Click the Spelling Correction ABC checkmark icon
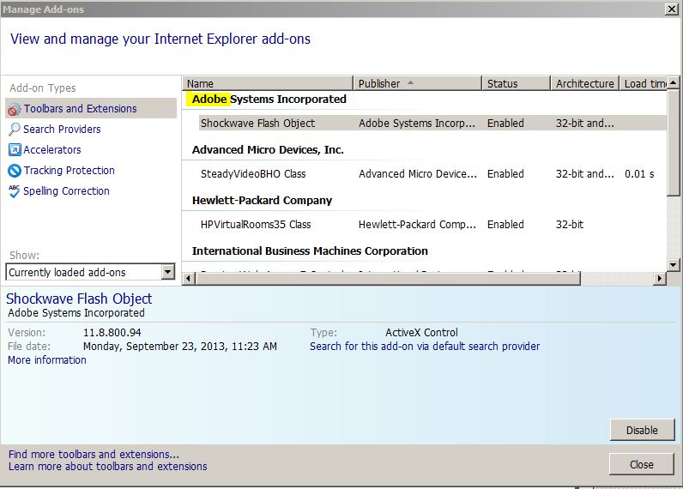 (x=14, y=191)
